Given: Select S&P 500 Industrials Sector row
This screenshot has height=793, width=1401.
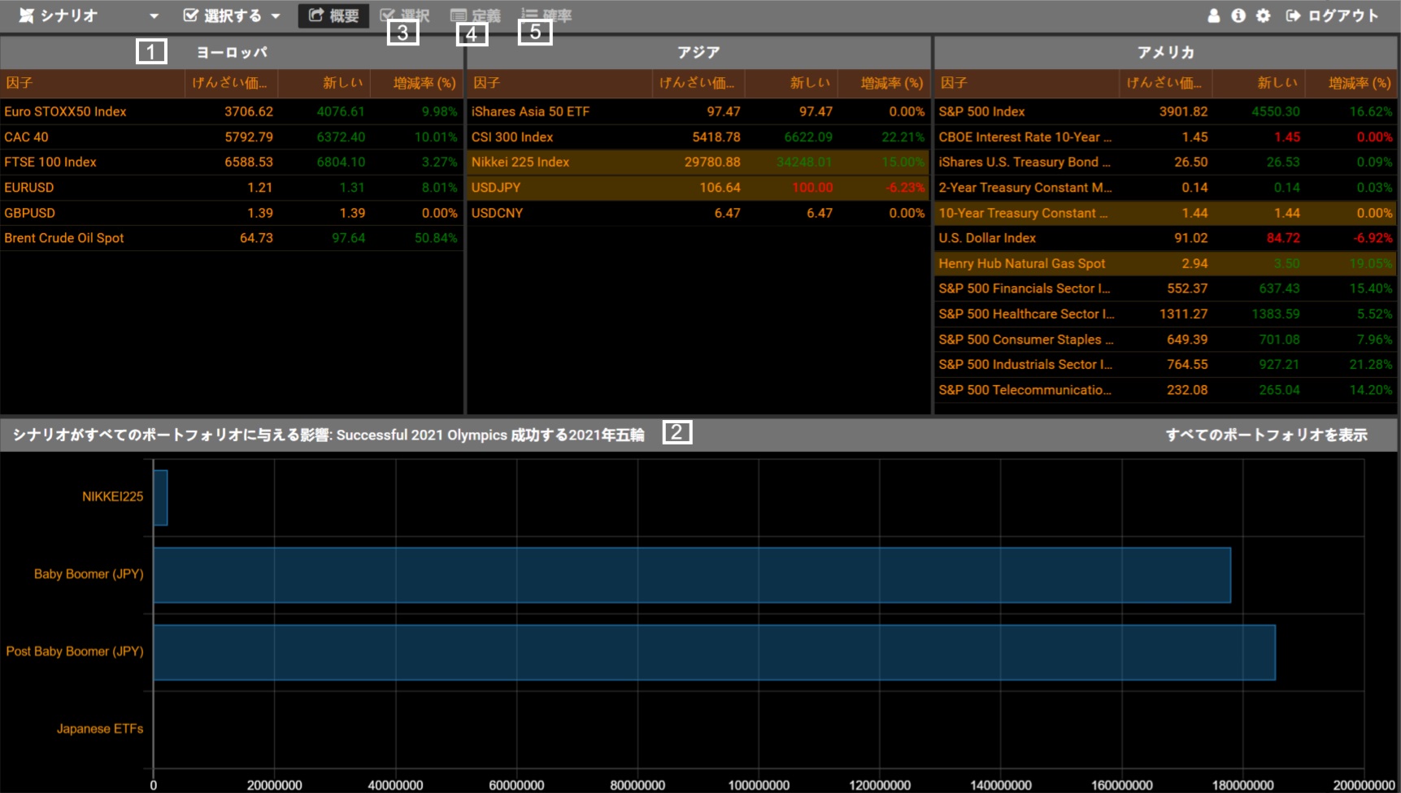Looking at the screenshot, I should tap(1166, 364).
